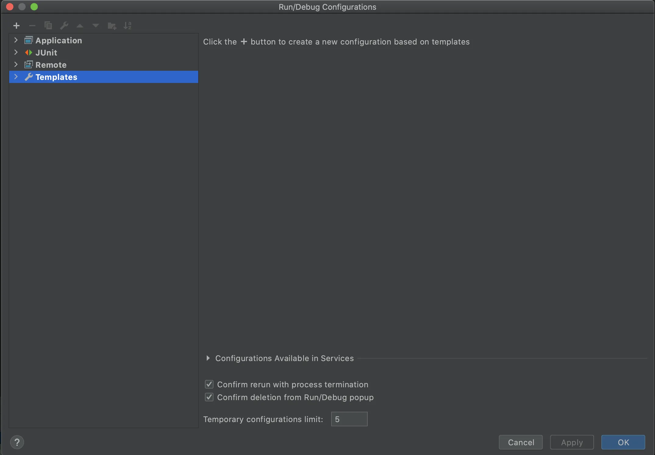Screen dimensions: 655x455
Task: Expand the JUnit configurations node
Action: pos(16,52)
